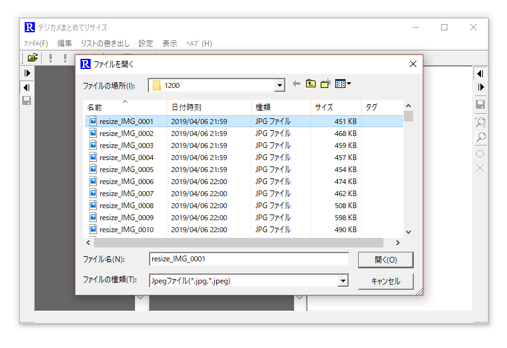Select file resize_IMG_0008

(x=244, y=205)
